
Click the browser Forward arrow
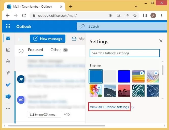point(16,15)
